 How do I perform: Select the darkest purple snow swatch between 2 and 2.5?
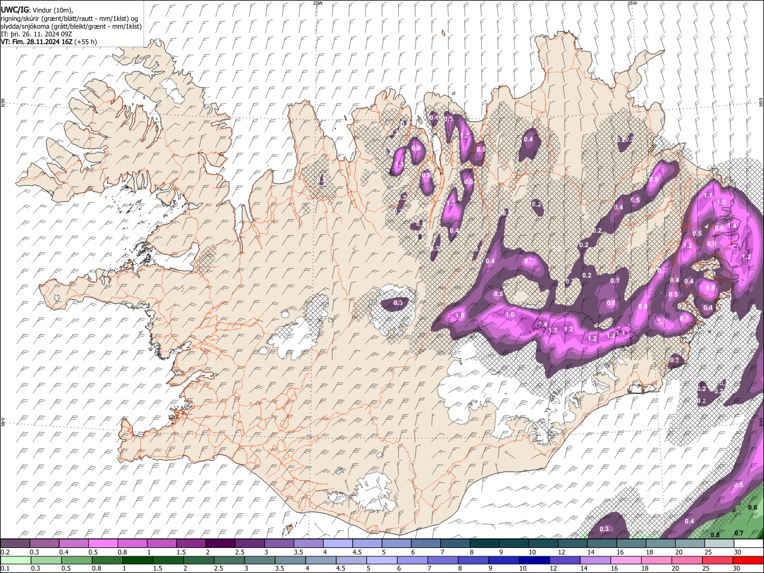coord(220,544)
